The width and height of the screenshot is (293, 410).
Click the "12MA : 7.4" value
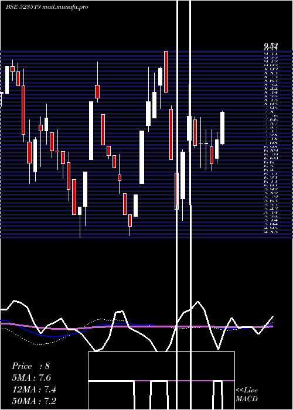pos(34,389)
